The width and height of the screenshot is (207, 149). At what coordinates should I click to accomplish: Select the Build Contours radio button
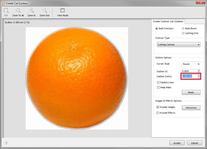157,29
